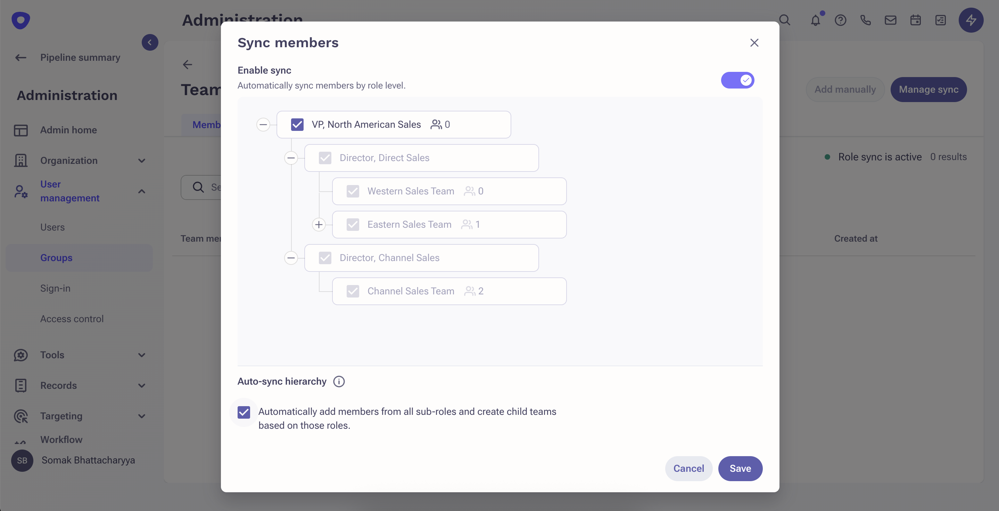
Task: Cancel the Sync members dialog
Action: [x=688, y=468]
